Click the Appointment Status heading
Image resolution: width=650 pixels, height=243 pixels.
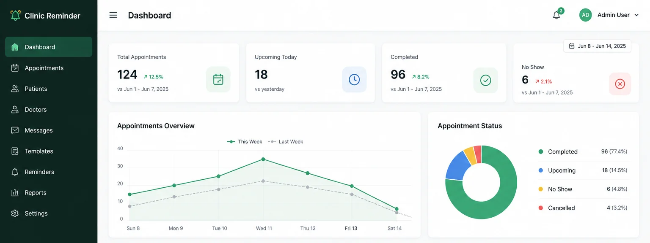coord(470,126)
